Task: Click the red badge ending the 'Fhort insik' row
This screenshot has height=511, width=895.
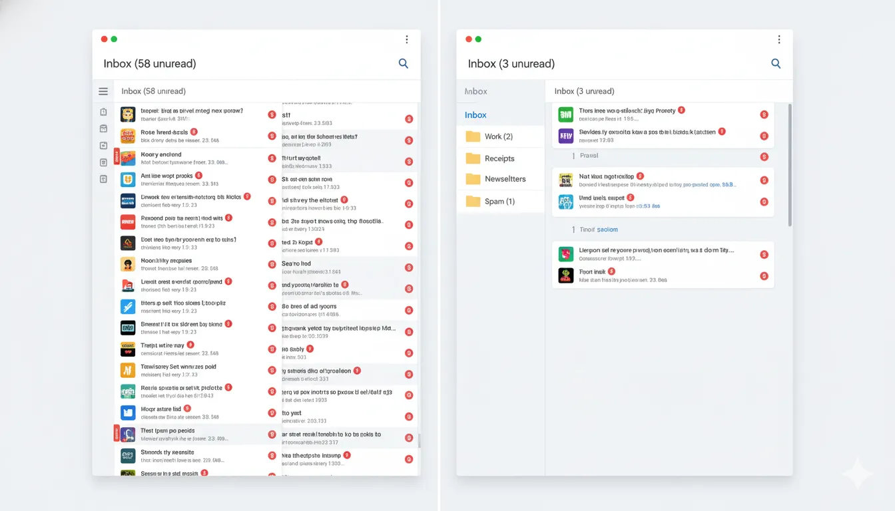Action: pos(764,276)
